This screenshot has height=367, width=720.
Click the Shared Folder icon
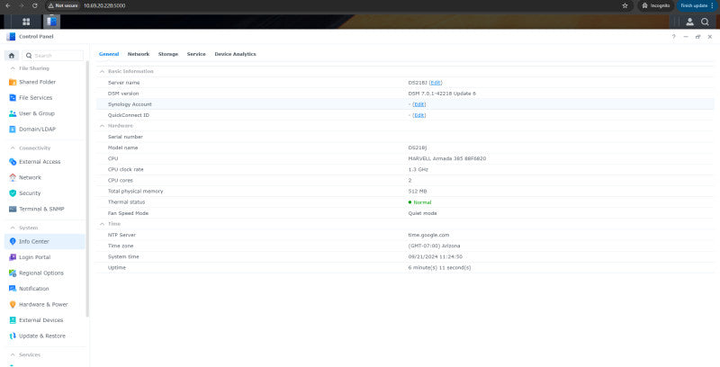click(x=13, y=82)
